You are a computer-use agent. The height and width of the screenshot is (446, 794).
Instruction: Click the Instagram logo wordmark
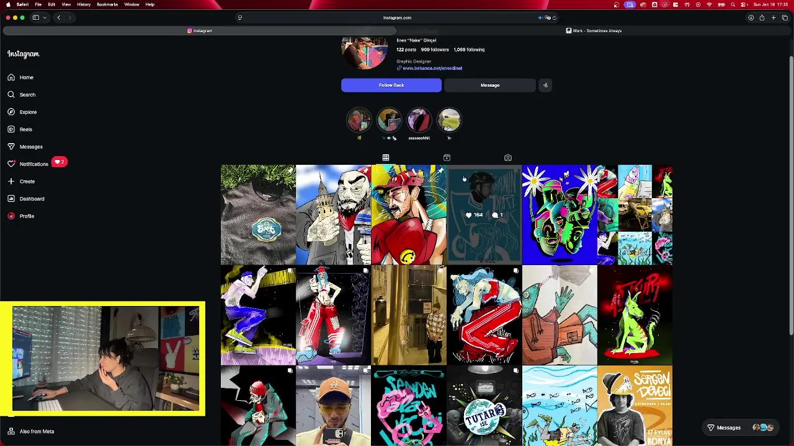[23, 54]
